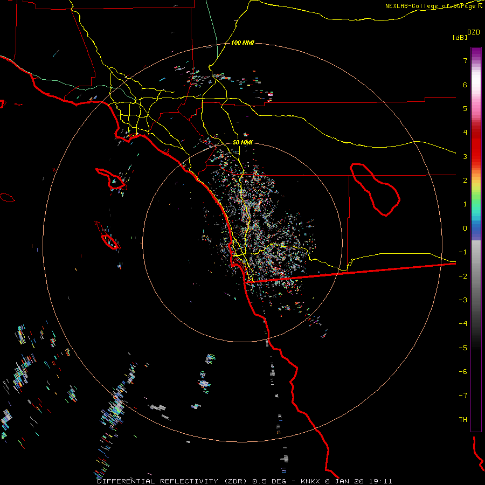This screenshot has width=485, height=485.
Task: Click the [dB] units label
Action: [460, 37]
